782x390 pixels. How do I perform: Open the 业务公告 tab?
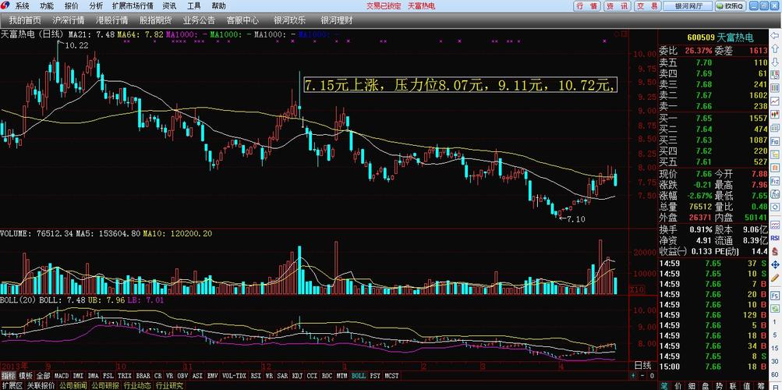pos(199,20)
